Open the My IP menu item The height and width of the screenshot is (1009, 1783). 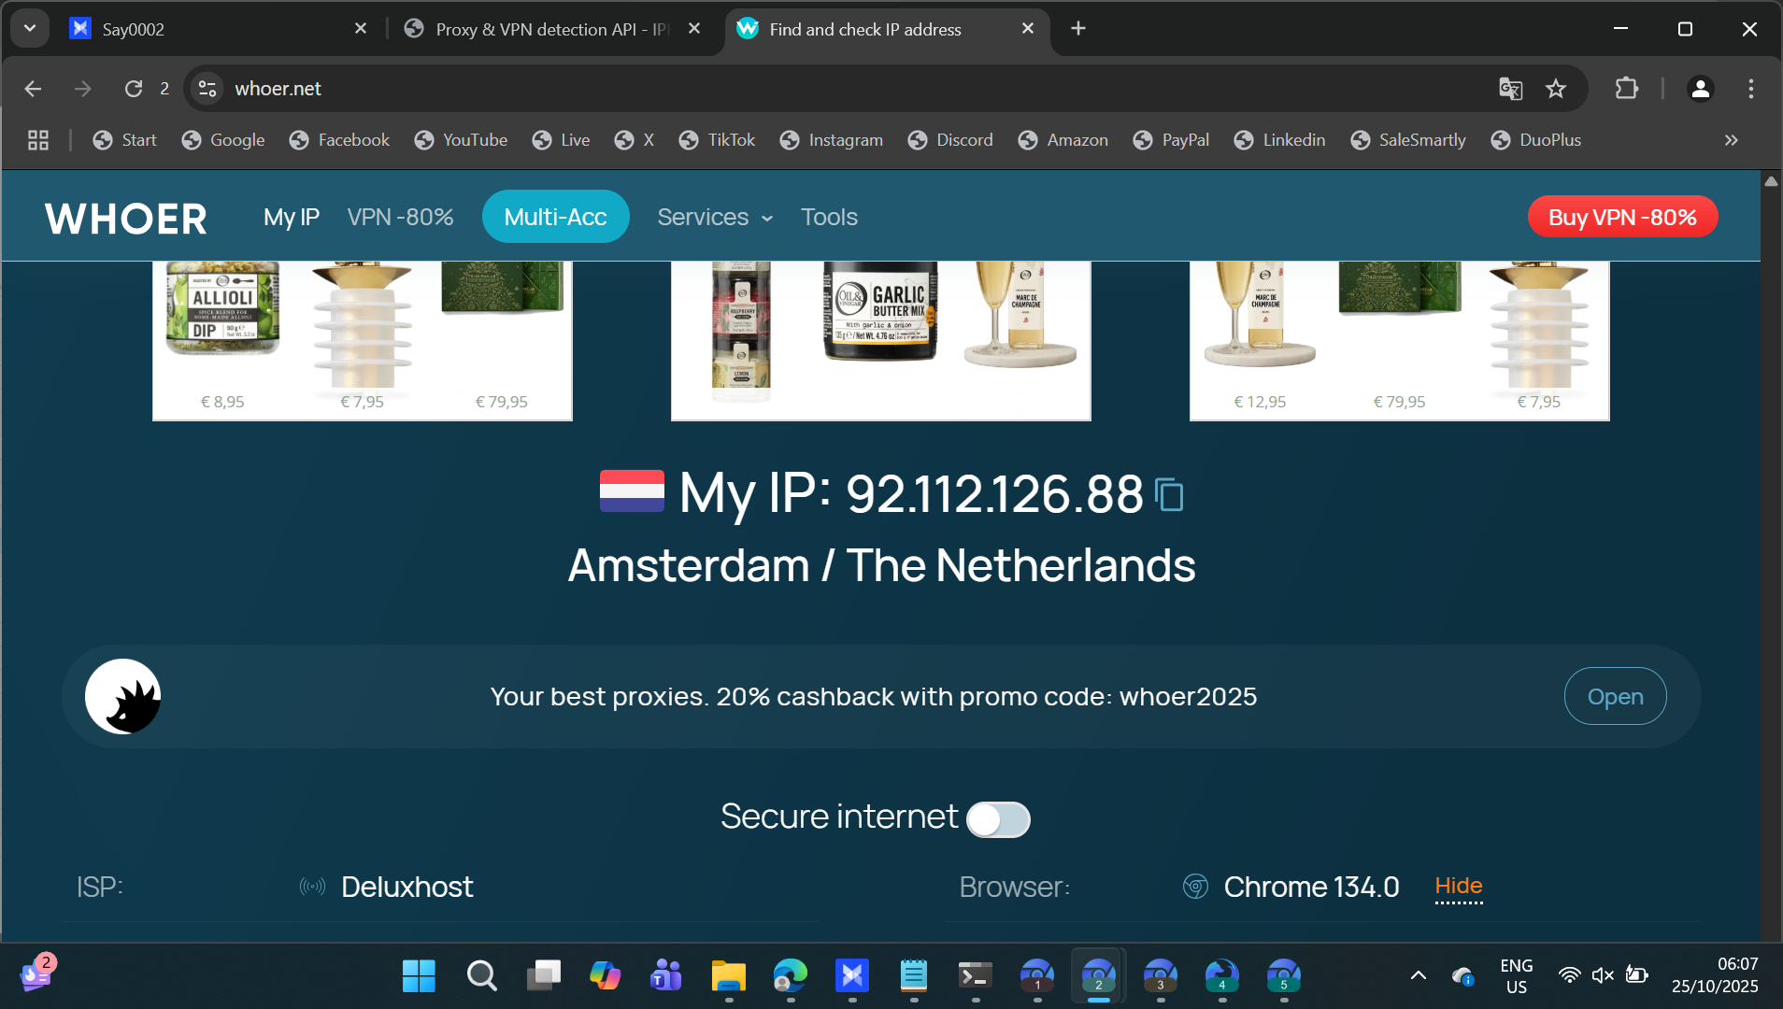[292, 218]
